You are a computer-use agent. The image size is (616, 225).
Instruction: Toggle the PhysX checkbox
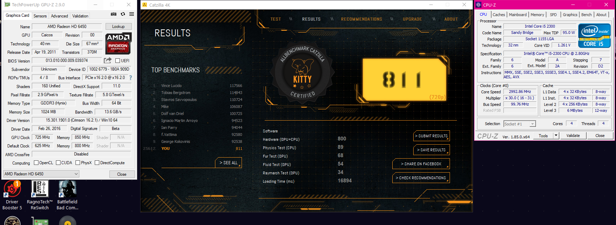[78, 163]
